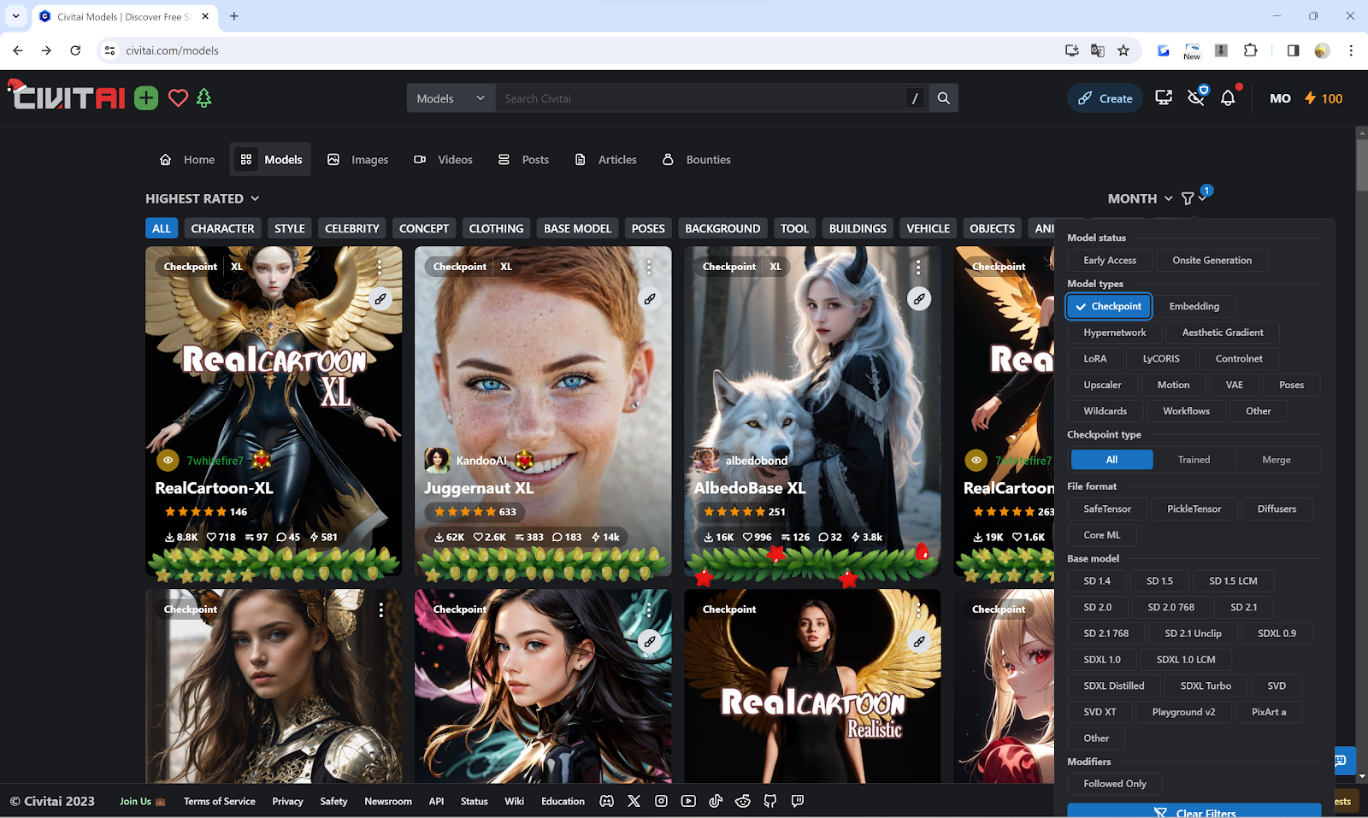Click the red heart icon in the header
1368x818 pixels.
point(178,98)
